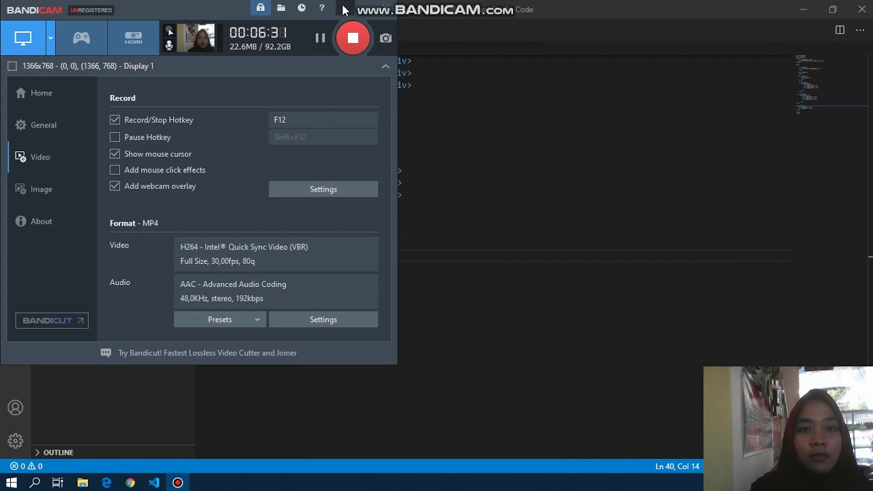Click the webcam preview thumbnail in toolbar
The image size is (873, 491).
point(196,38)
